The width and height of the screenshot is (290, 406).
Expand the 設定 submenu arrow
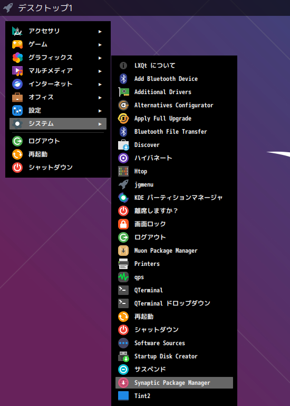coord(100,110)
